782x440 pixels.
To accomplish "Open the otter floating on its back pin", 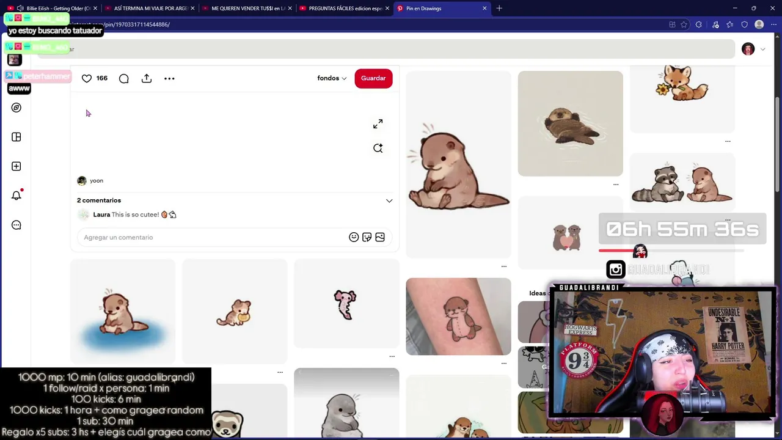I will pyautogui.click(x=570, y=123).
